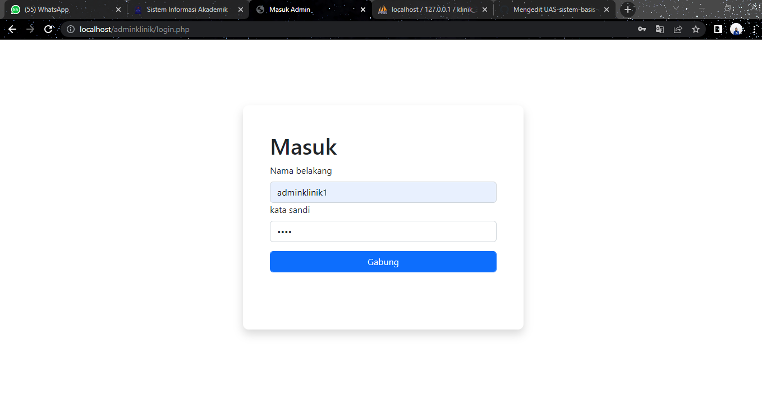Open the saved passwords key icon
762x399 pixels.
point(641,29)
